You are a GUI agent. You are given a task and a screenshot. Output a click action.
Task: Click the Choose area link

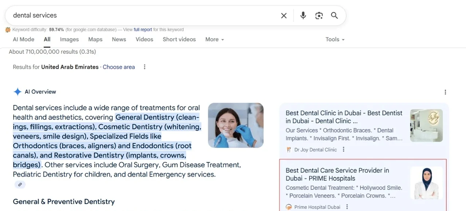[x=119, y=67]
